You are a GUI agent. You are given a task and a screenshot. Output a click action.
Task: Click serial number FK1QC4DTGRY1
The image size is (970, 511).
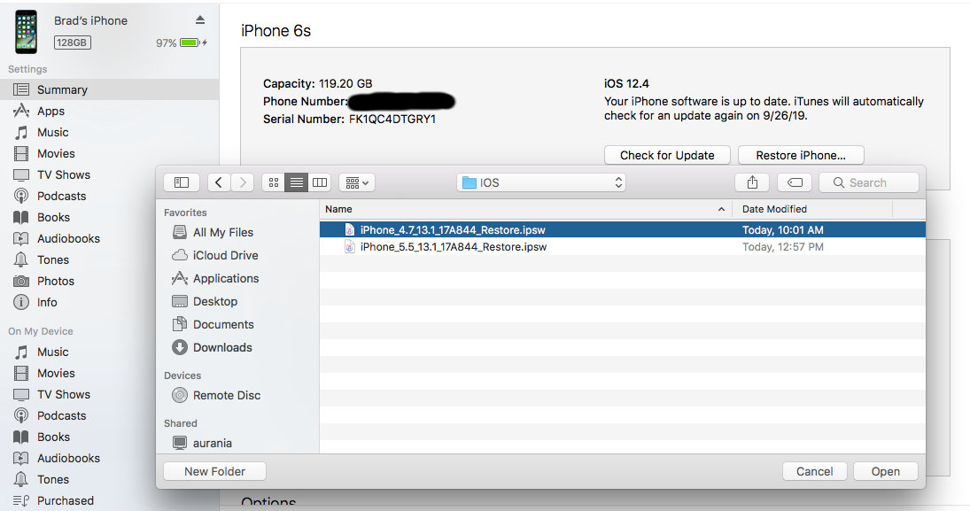pyautogui.click(x=392, y=120)
